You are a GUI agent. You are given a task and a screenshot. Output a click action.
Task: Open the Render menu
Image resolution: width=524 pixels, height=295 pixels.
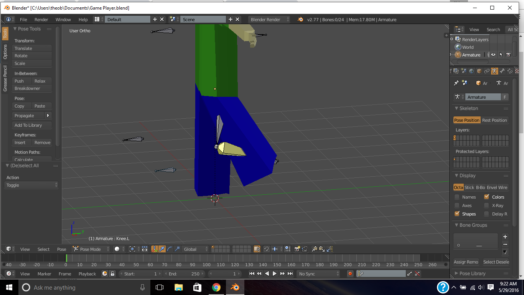(41, 19)
